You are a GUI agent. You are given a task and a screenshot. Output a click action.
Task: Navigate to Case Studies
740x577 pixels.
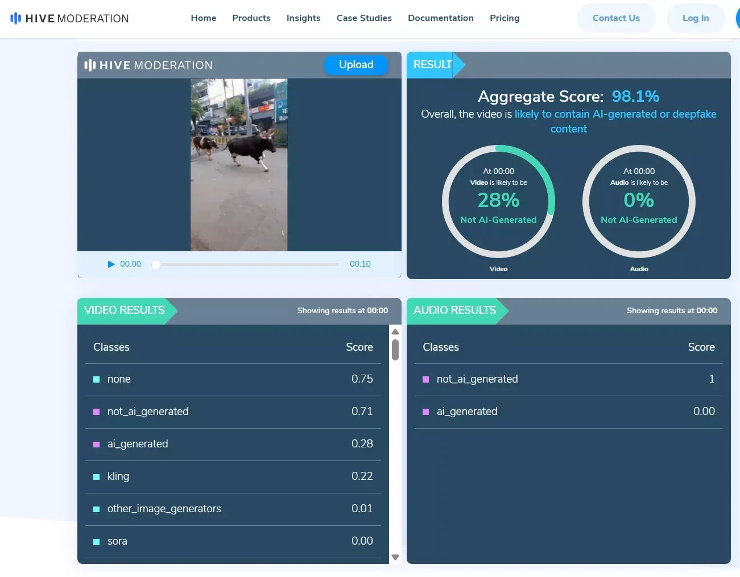(x=364, y=18)
